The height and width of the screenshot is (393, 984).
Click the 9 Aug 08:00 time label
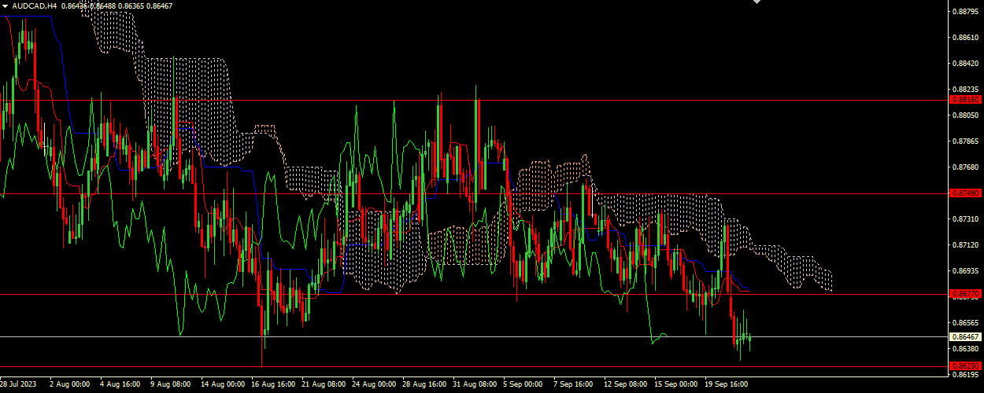tap(170, 385)
